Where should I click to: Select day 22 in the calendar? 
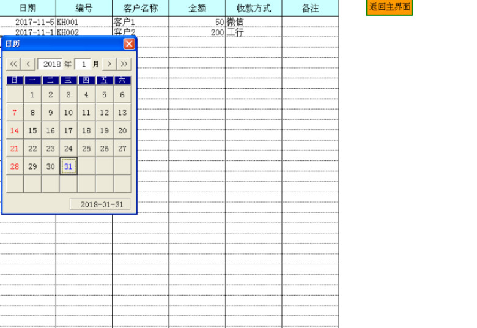32,148
